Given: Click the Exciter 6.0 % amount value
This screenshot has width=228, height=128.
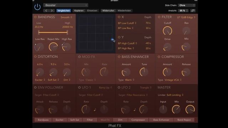Looking at the screenshot, I should click(40, 64).
